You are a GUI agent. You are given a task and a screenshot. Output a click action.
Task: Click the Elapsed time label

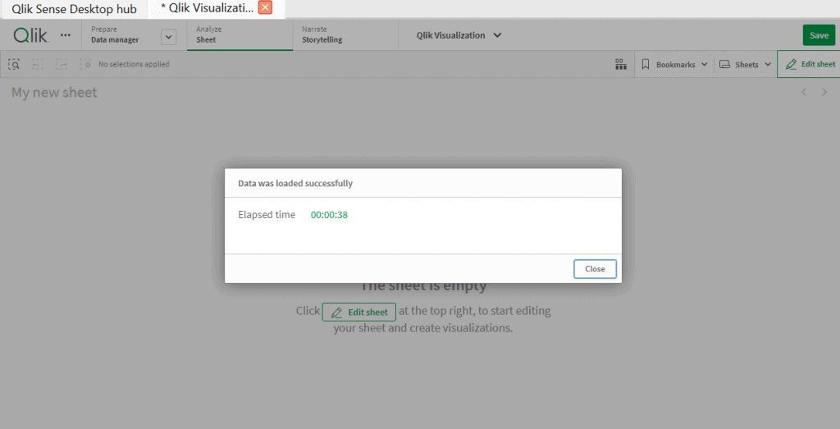[267, 215]
